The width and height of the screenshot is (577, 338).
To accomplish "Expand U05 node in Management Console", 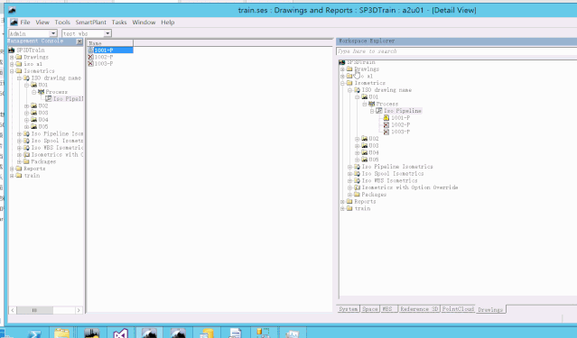I will [x=26, y=127].
